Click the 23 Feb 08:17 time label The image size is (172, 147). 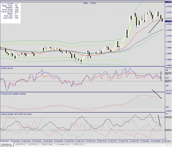click(x=166, y=141)
